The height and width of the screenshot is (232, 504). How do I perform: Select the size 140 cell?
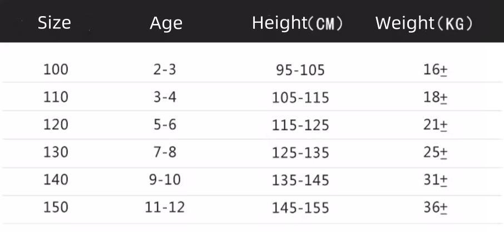coord(56,179)
